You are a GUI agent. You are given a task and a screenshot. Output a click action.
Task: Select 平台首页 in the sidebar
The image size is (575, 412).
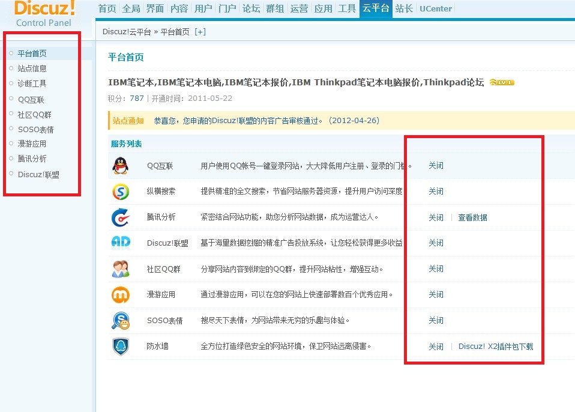[x=32, y=53]
